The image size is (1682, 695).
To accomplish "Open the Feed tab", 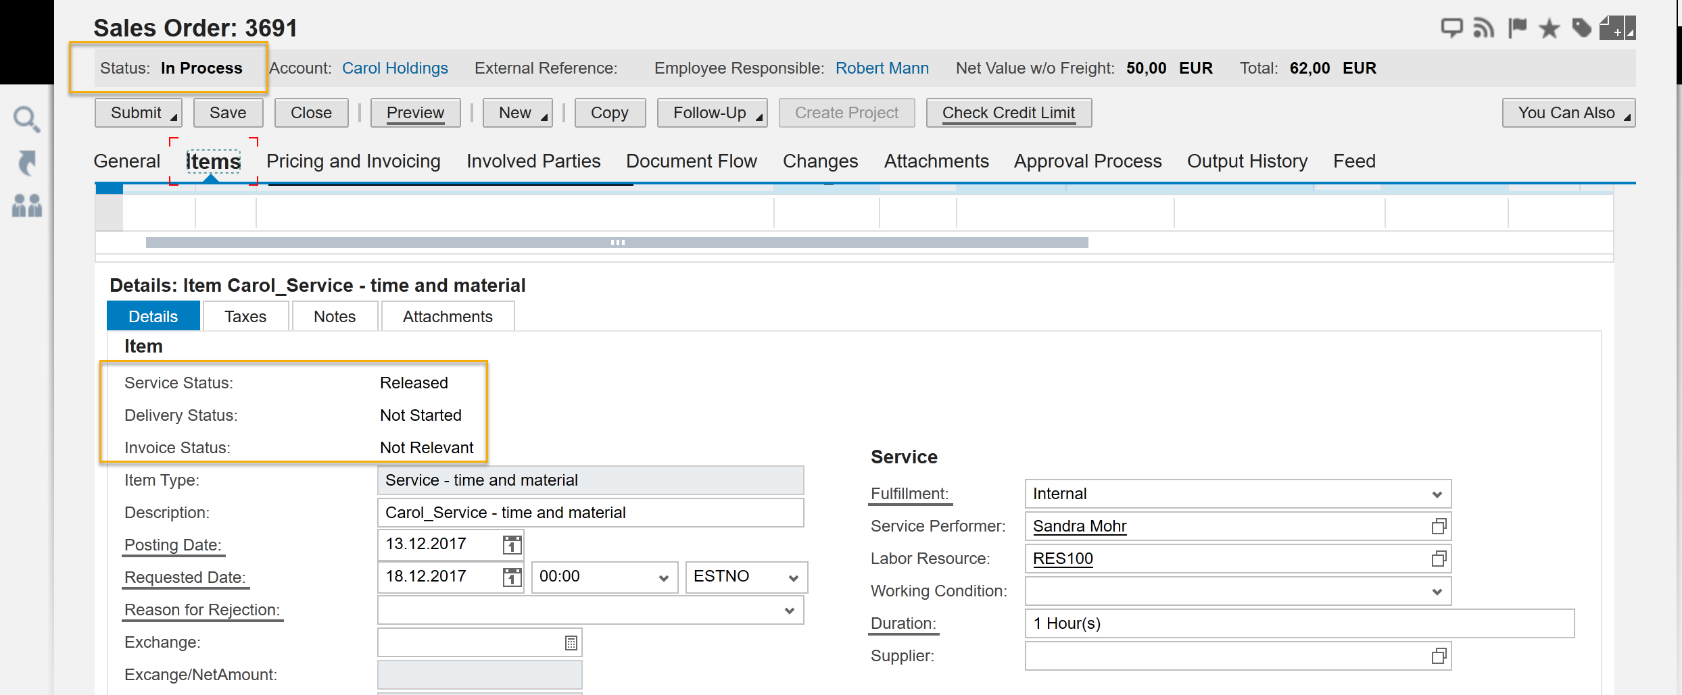I will click(x=1354, y=161).
